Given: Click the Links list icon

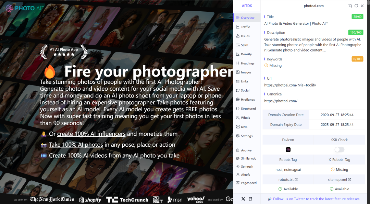Looking at the screenshot, I should coord(238,81).
